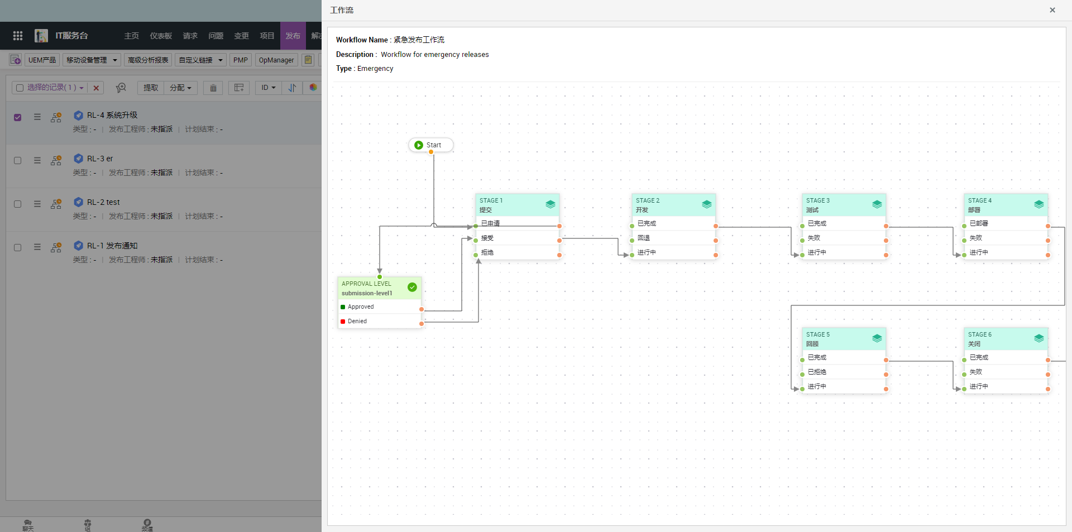1072x532 pixels.
Task: Expand the 自定义链接 dropdown
Action: tap(200, 60)
